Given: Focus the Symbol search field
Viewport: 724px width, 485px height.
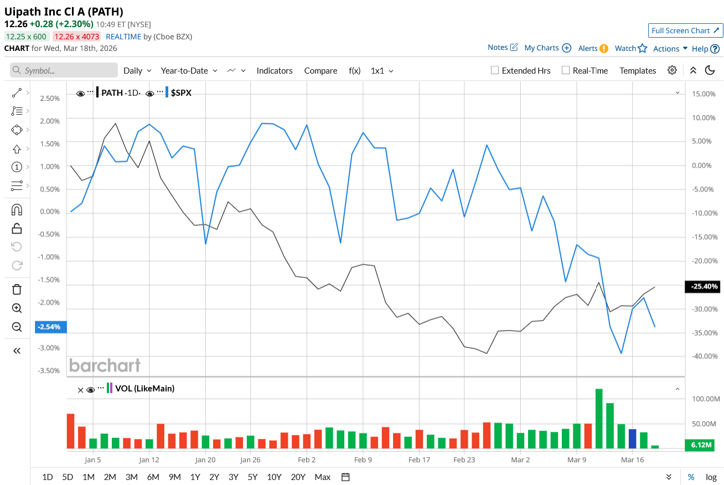Looking at the screenshot, I should point(64,70).
